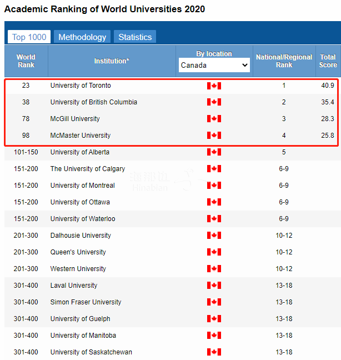Click the flag next to Simon Fraser University

[x=214, y=302]
